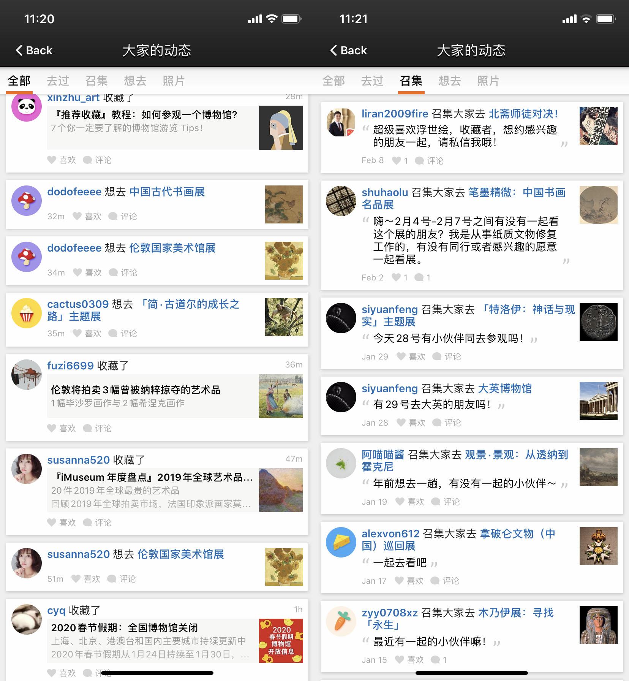This screenshot has width=629, height=681.
Task: Open the Girl with Pearl Earring thumbnail
Action: coord(281,128)
